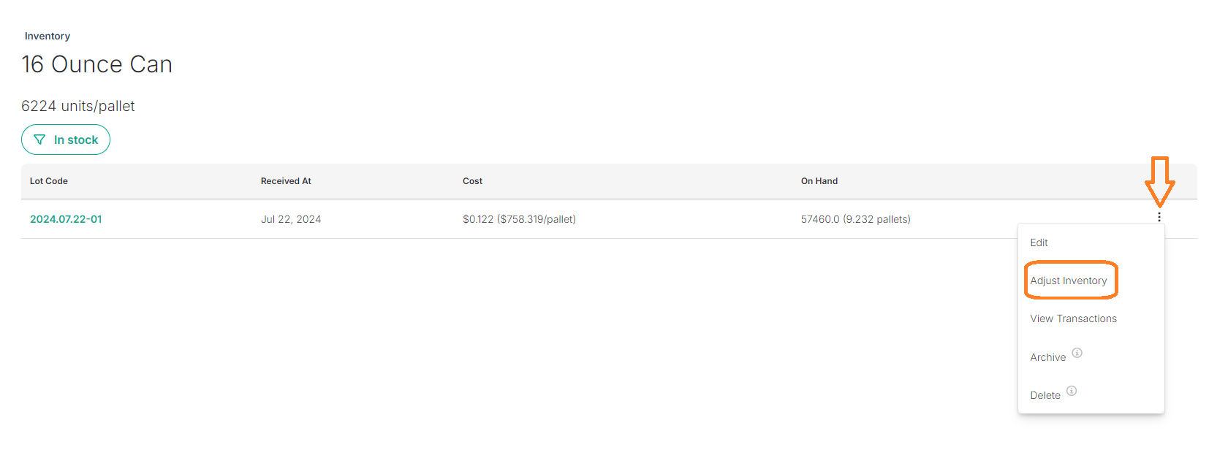Select Edit from the row menu

1039,243
